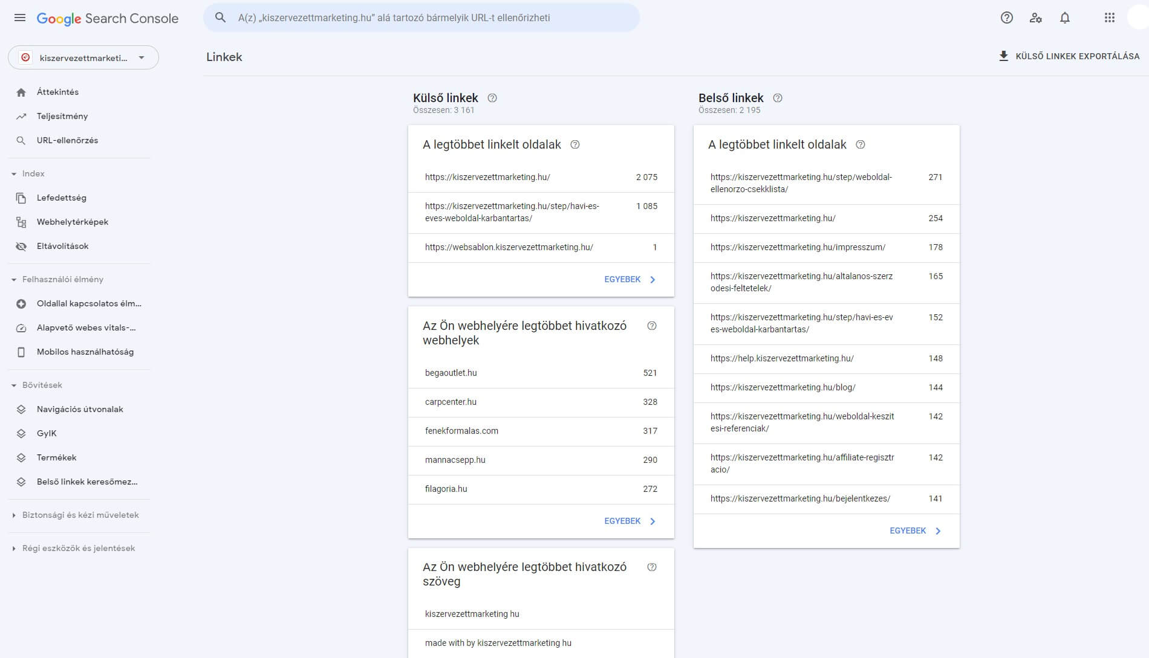The height and width of the screenshot is (658, 1149).
Task: Click the GyIK layers icon
Action: pos(21,434)
